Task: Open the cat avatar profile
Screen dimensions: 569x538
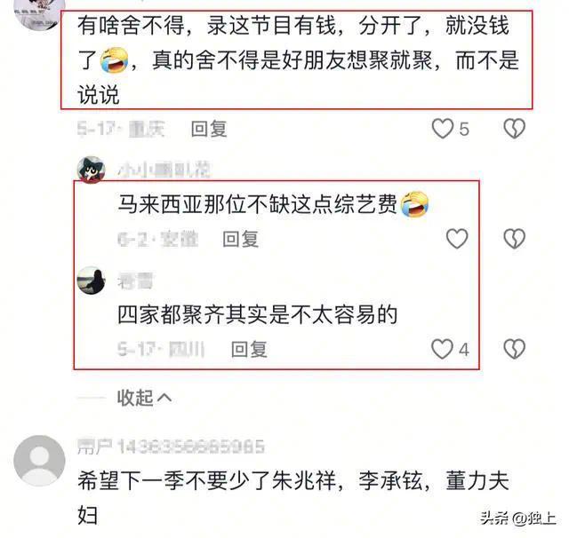Action: pyautogui.click(x=91, y=170)
